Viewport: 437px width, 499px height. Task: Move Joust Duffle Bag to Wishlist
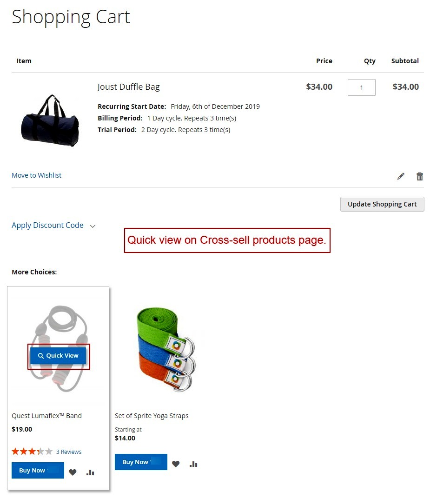(37, 175)
